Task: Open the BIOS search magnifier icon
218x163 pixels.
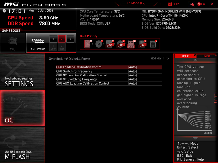Action: tap(192, 4)
